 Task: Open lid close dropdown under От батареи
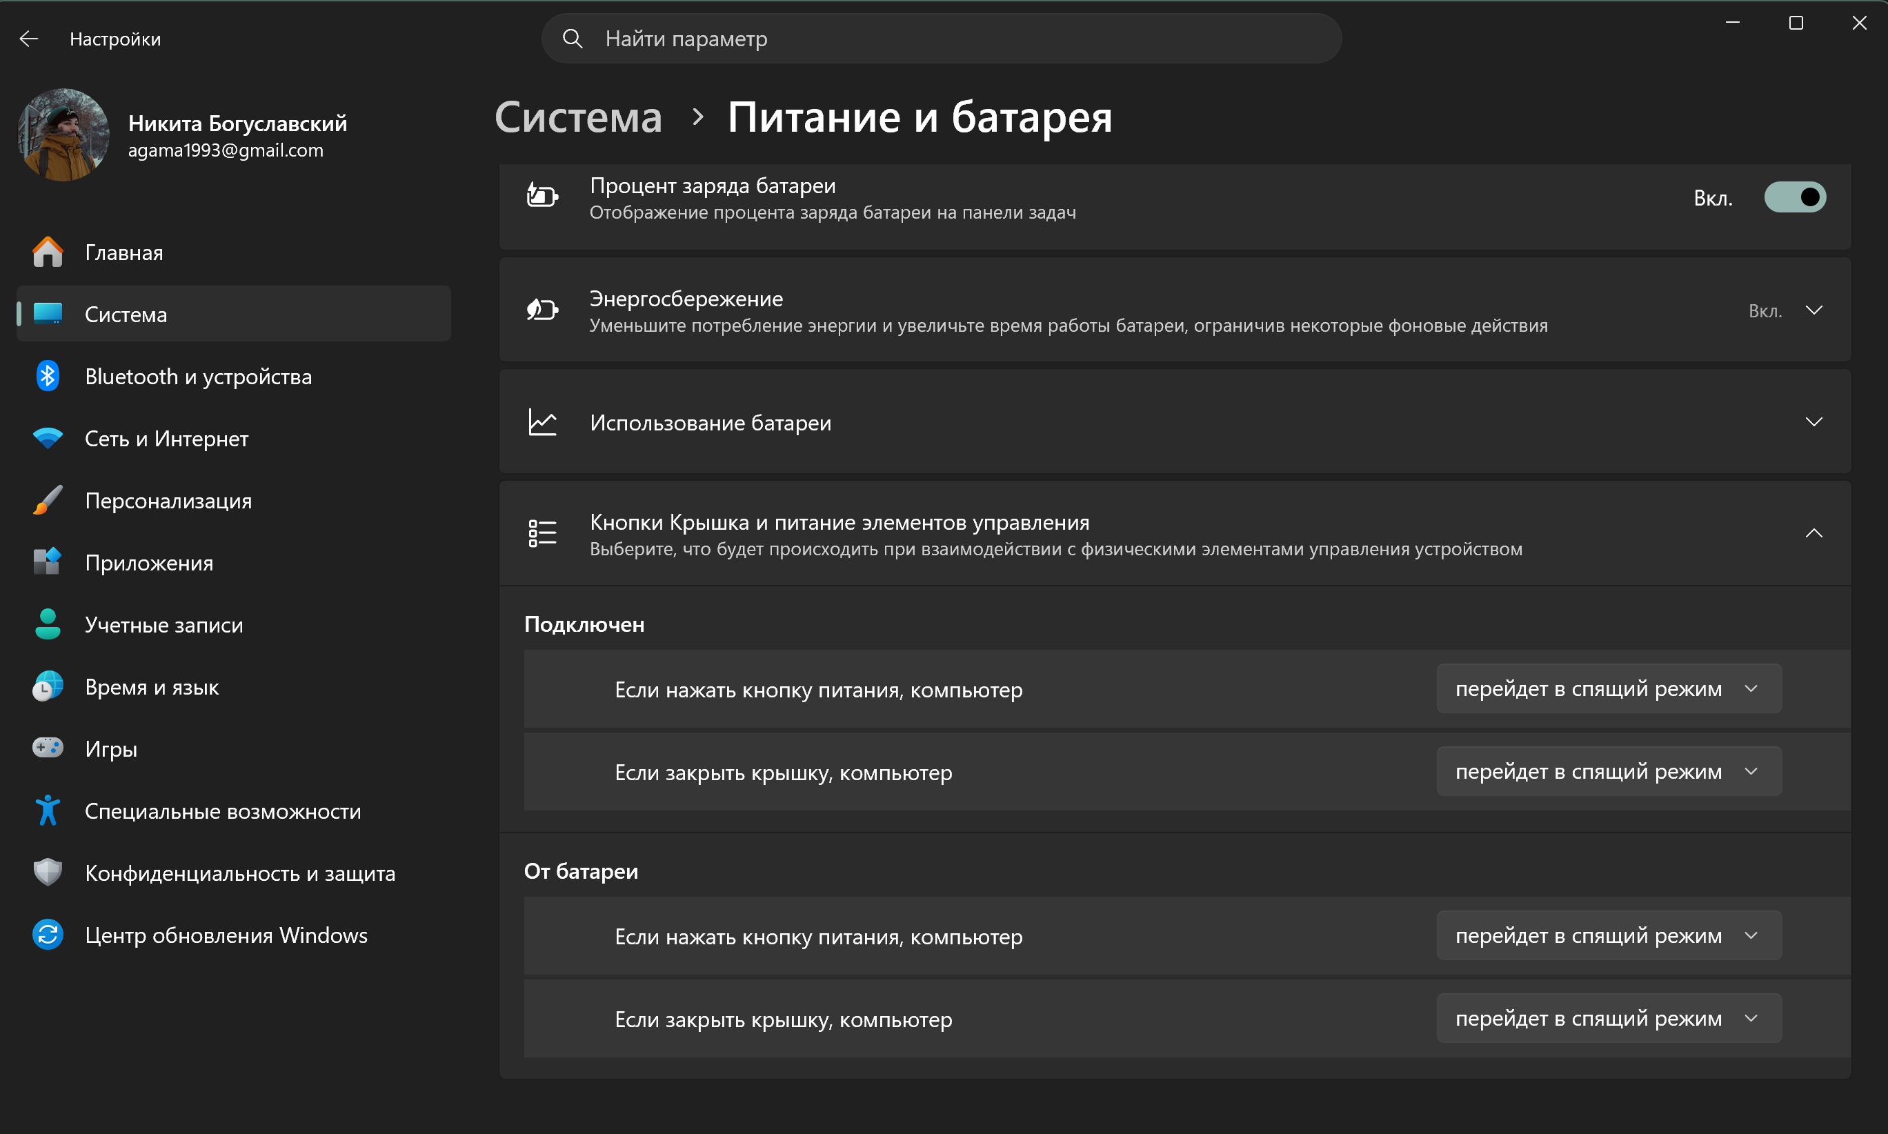pos(1609,1019)
